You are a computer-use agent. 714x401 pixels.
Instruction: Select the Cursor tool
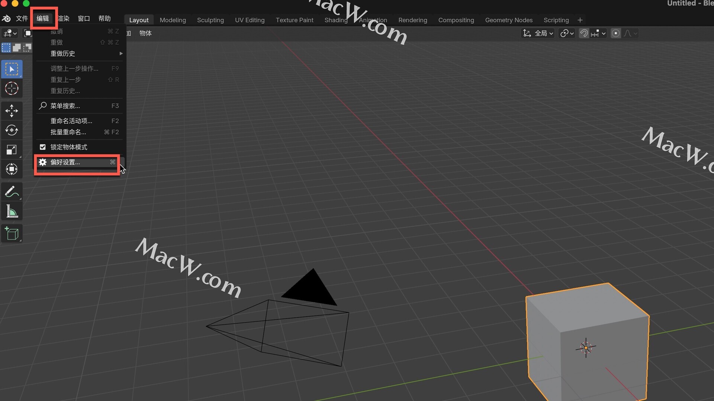click(12, 88)
